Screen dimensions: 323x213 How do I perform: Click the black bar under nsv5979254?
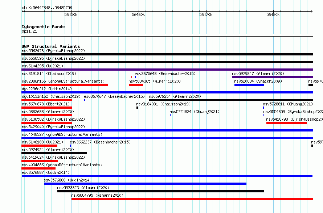point(231,100)
